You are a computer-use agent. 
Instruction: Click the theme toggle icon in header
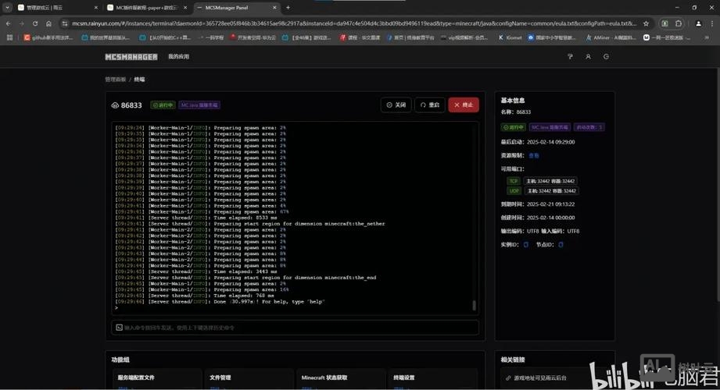pyautogui.click(x=570, y=57)
